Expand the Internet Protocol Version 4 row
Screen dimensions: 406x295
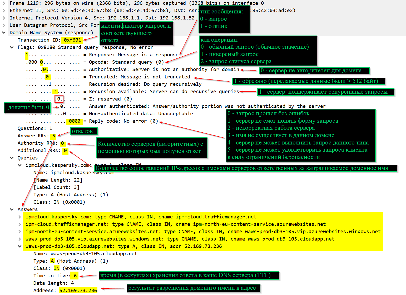(x=4, y=18)
